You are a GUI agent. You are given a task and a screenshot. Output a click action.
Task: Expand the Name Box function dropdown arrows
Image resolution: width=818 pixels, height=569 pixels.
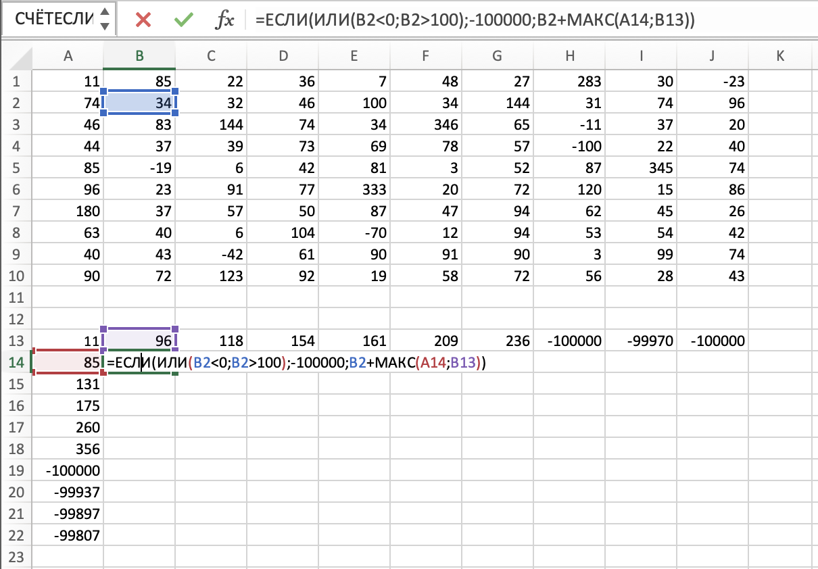[104, 20]
